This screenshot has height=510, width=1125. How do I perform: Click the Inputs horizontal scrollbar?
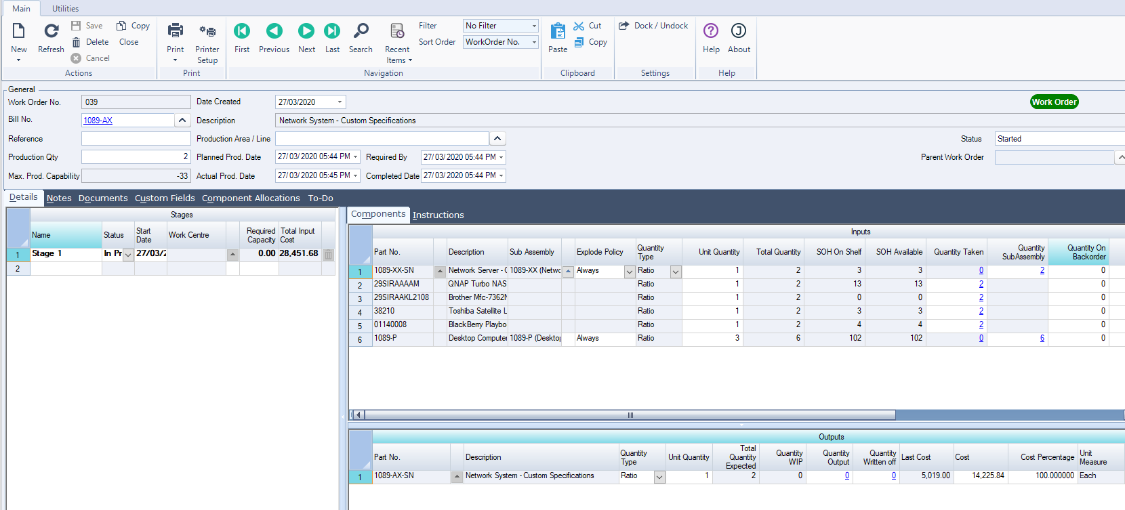point(630,415)
